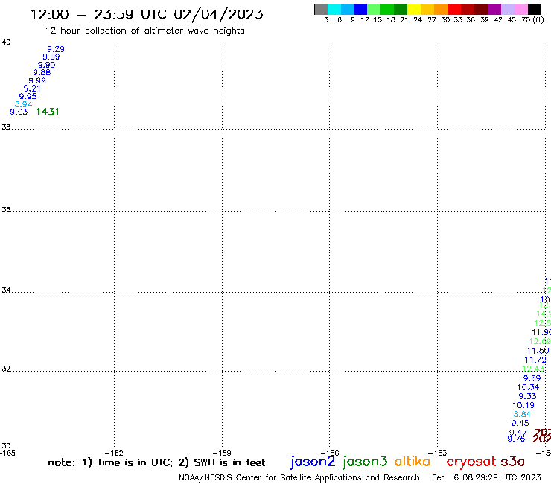Click the '70 (ft)' color scale label
Viewport: 551px width, 484px height.
point(532,20)
